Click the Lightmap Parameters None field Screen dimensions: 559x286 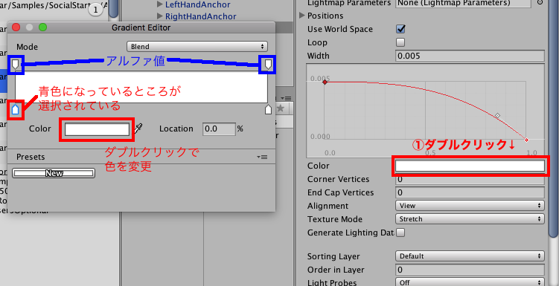464,3
